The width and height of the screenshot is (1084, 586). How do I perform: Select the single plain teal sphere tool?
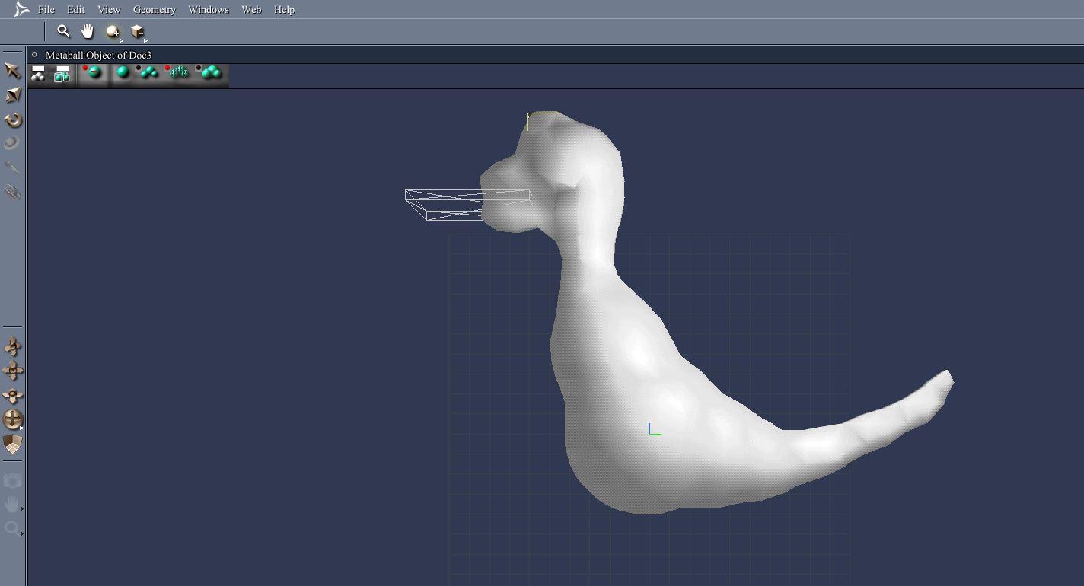coord(122,73)
